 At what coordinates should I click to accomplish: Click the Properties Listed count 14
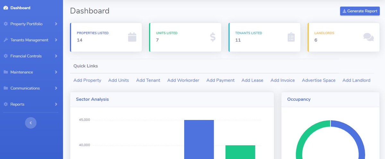(x=80, y=40)
